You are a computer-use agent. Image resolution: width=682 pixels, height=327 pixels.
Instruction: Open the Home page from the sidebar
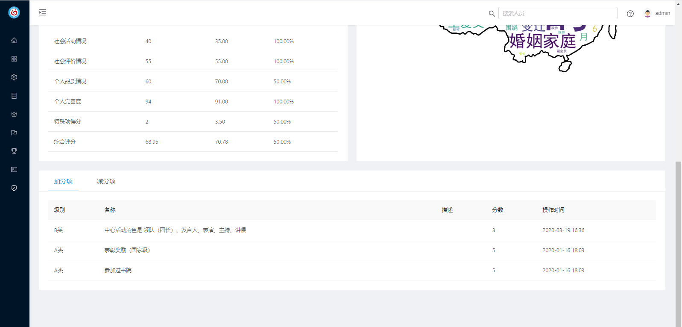pos(14,40)
